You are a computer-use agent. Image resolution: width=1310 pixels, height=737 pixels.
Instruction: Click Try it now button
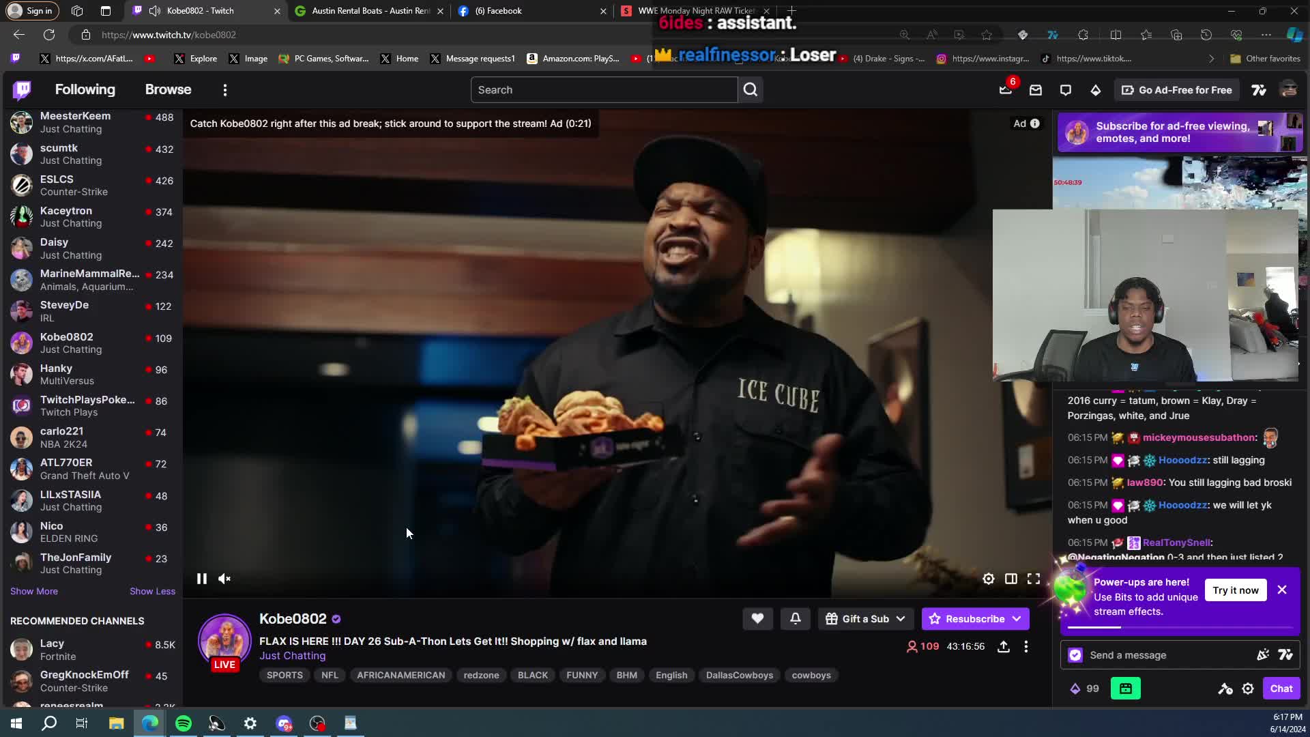pyautogui.click(x=1236, y=590)
